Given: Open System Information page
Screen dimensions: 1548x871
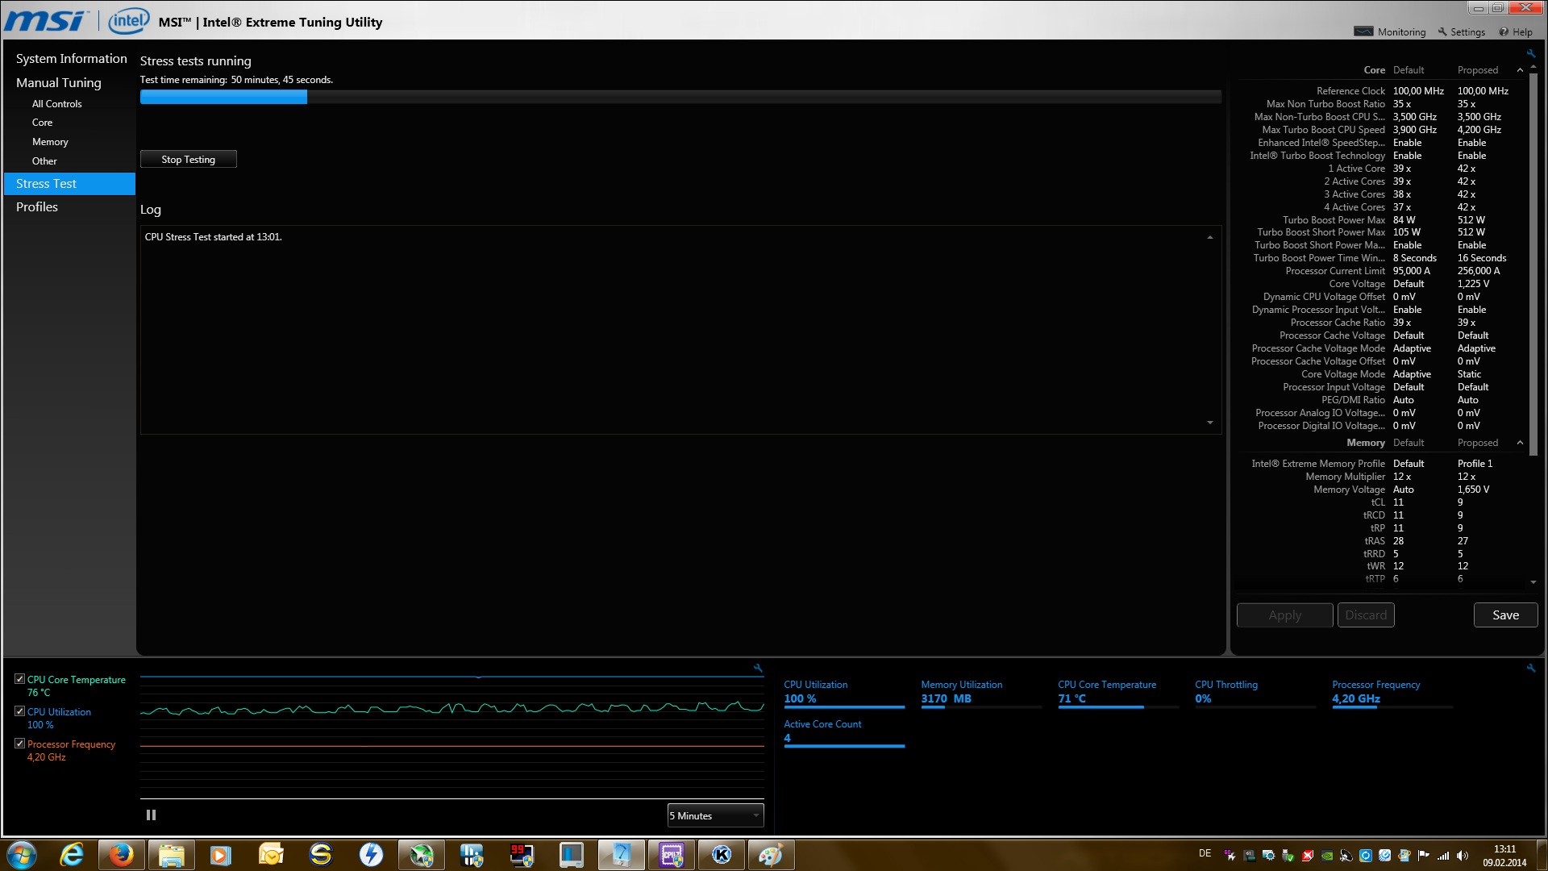Looking at the screenshot, I should tap(71, 59).
